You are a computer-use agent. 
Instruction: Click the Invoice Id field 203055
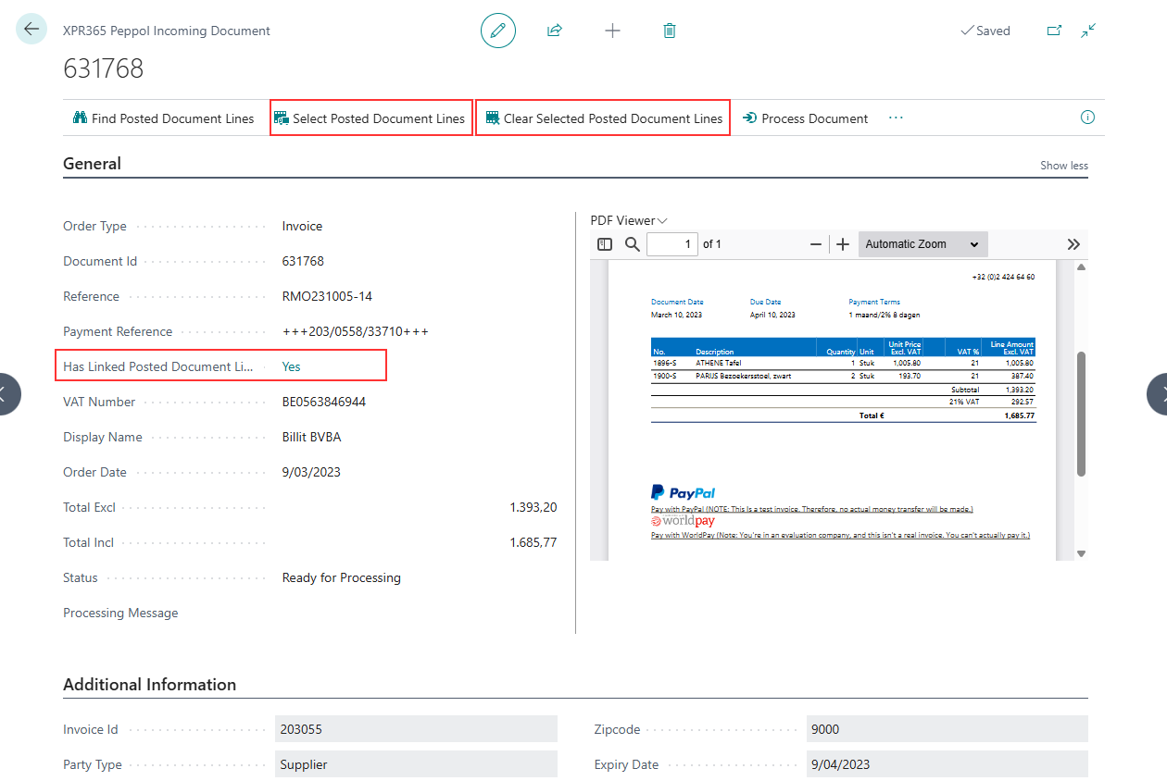(417, 729)
